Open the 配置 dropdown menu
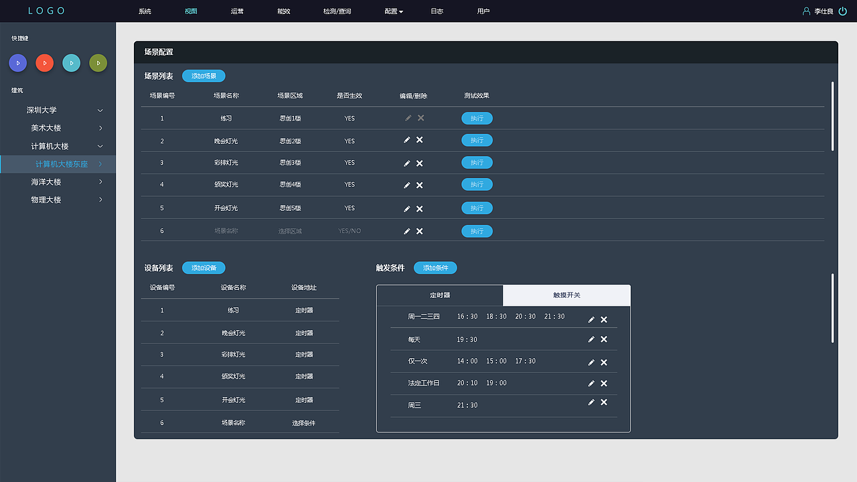857x482 pixels. 393,11
